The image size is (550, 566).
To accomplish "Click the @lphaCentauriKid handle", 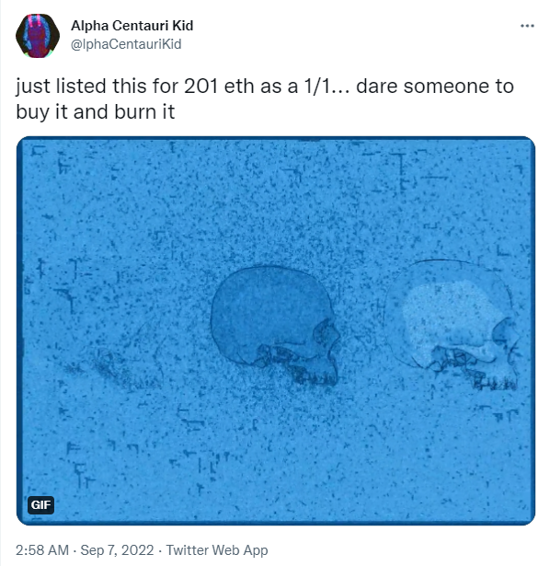I will point(126,44).
